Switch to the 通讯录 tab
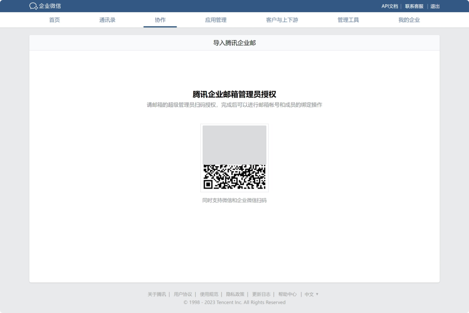Image resolution: width=469 pixels, height=313 pixels. 108,20
